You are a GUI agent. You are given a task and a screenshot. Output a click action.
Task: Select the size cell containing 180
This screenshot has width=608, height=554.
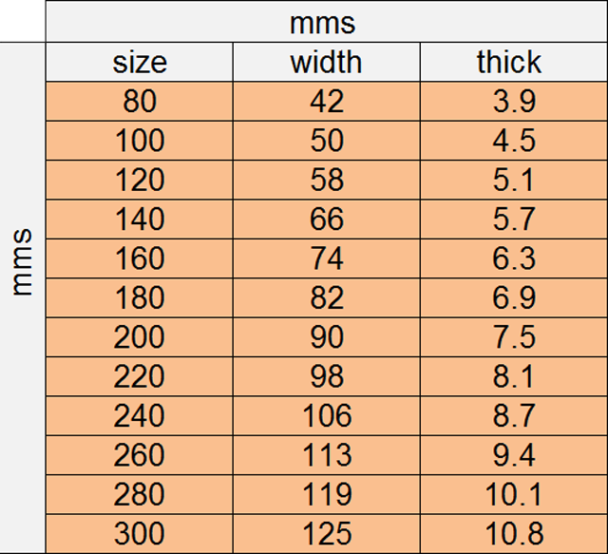pos(140,298)
